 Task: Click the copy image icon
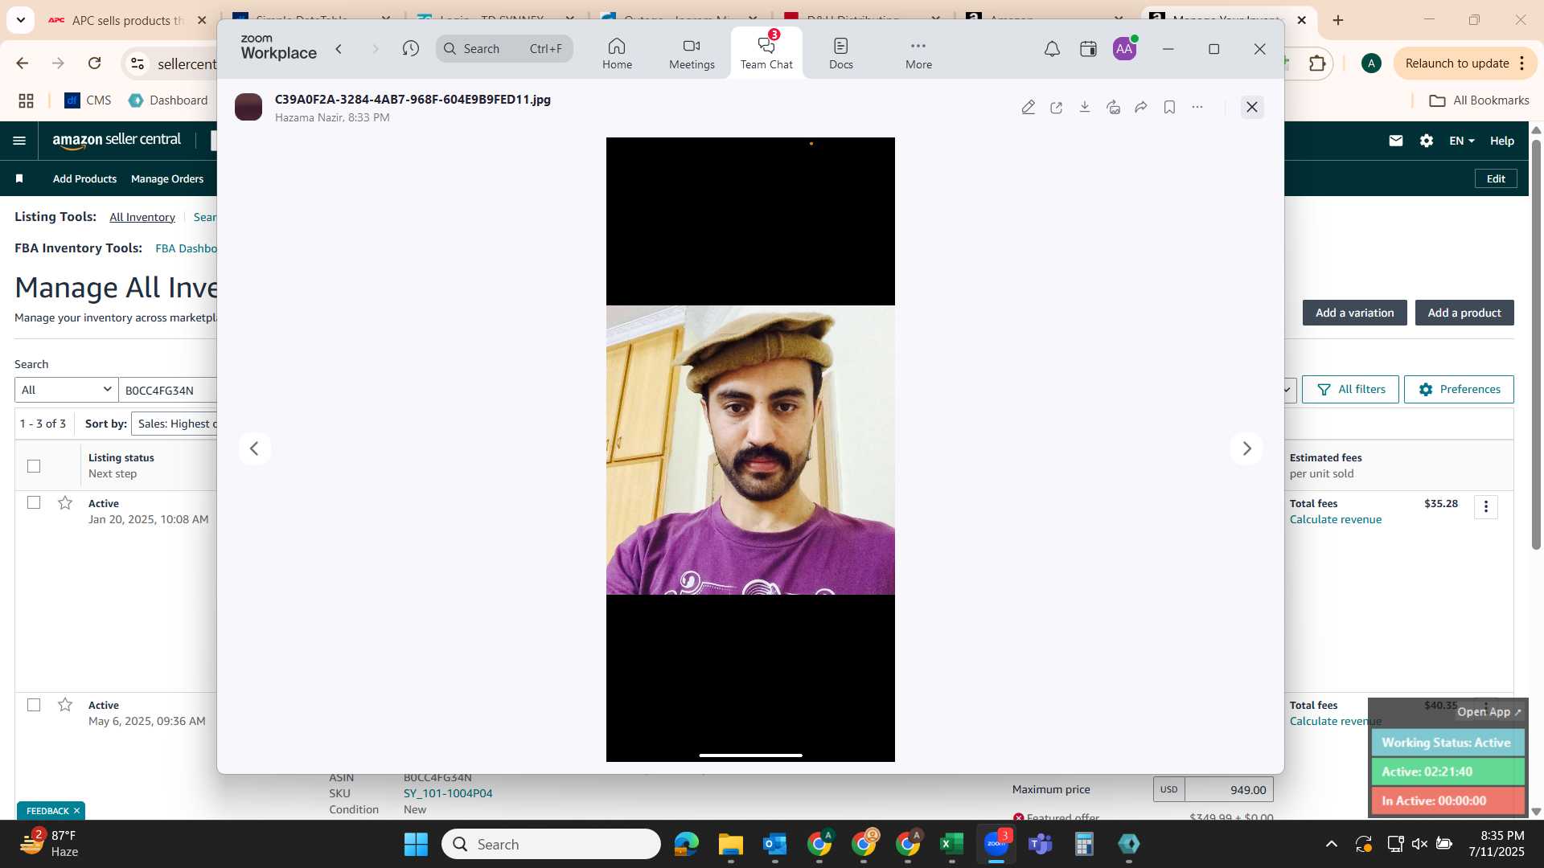1113,107
